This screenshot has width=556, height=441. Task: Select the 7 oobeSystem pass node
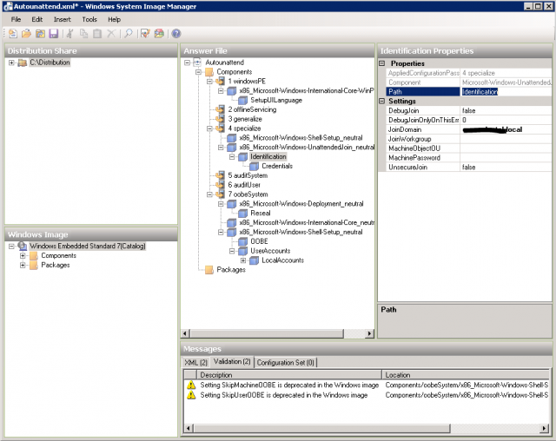[x=248, y=194]
